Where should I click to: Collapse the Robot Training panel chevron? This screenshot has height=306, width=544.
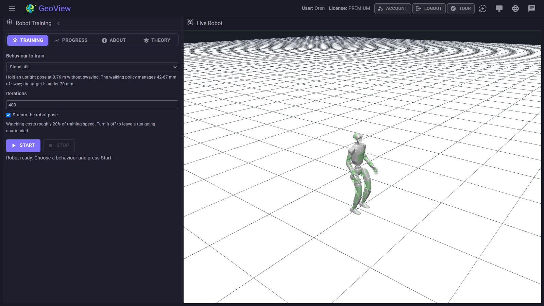58,23
